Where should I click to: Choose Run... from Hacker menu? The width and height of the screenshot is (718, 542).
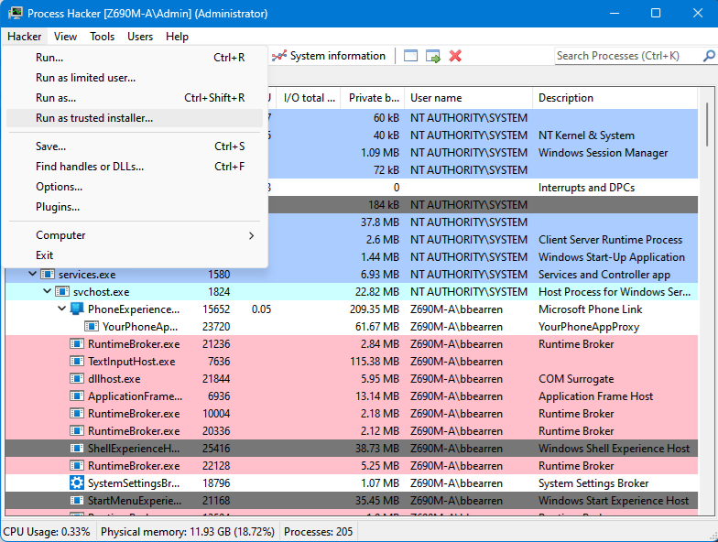135,57
